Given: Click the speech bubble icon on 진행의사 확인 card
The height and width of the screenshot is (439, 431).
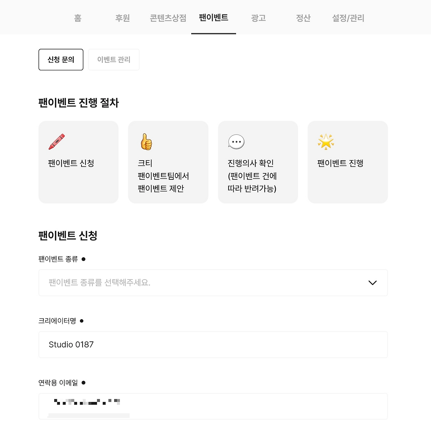Looking at the screenshot, I should coord(236,141).
